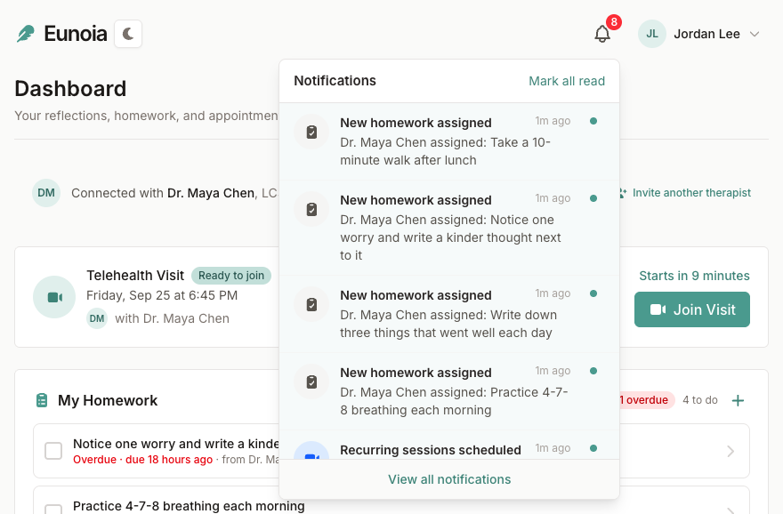Viewport: 783px width, 514px height.
Task: Click the Ready to join badge
Action: (x=231, y=276)
